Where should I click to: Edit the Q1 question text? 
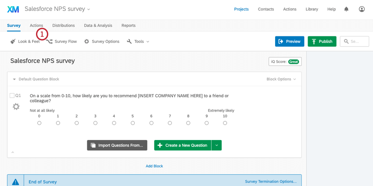pyautogui.click(x=129, y=98)
